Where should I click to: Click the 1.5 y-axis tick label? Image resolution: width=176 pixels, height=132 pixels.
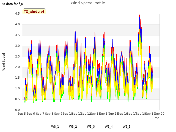(x=17, y=78)
